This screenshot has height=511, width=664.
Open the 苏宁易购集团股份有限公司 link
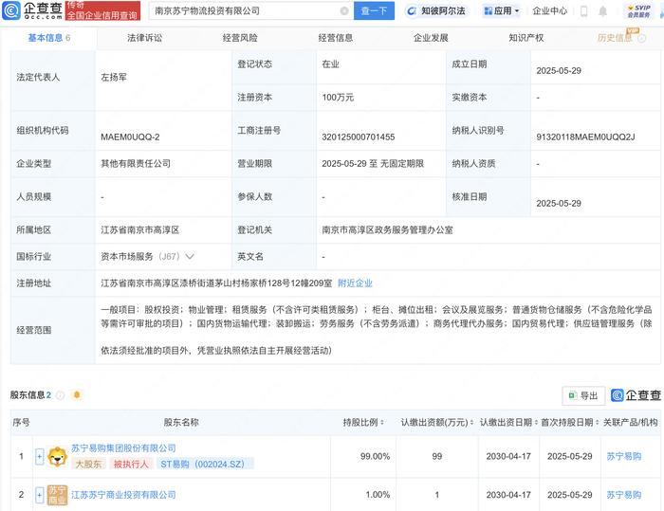[123, 448]
